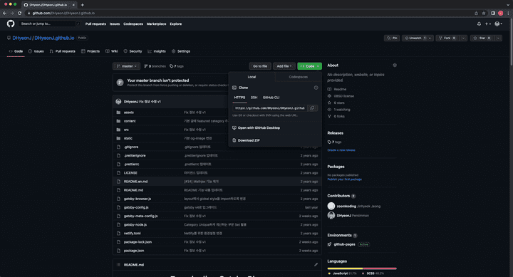The height and width of the screenshot is (277, 513).
Task: Click zoomkoding contributor avatar
Action: pyautogui.click(x=331, y=206)
